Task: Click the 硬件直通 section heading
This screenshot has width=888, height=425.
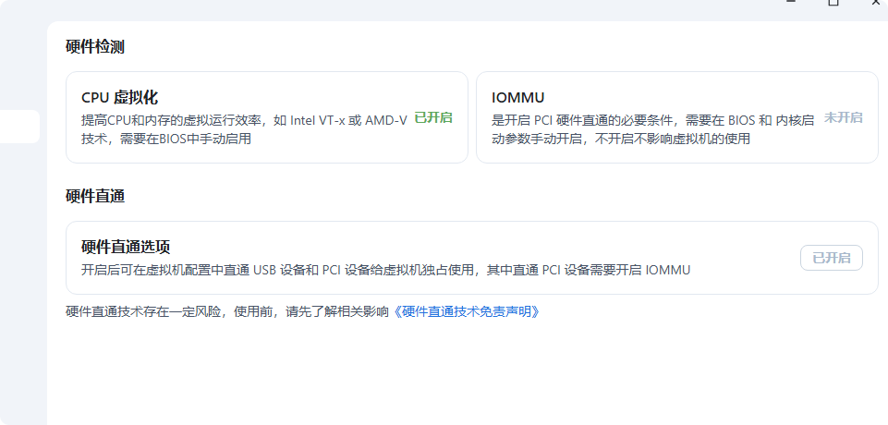Action: coord(95,197)
